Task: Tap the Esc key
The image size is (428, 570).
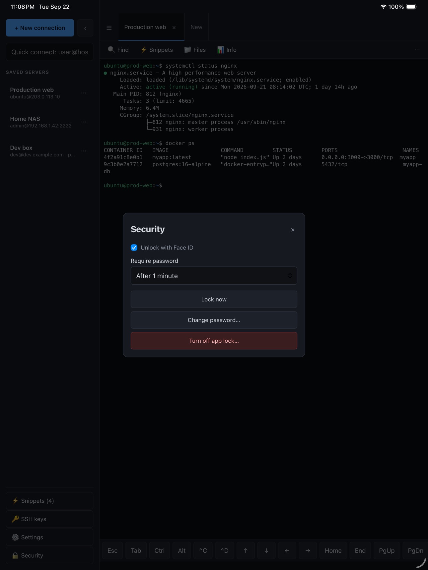Action: (112, 550)
